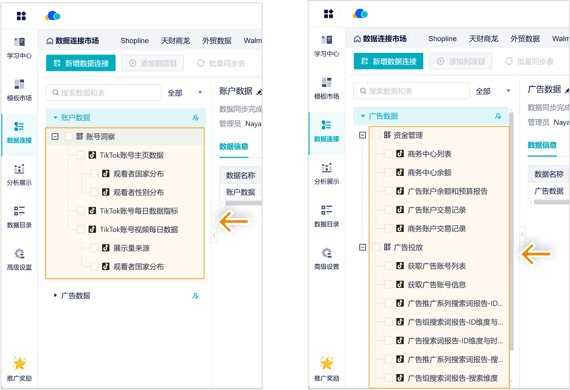The width and height of the screenshot is (570, 390).
Task: Collapse the 账号洞察 tree node
Action: point(55,137)
